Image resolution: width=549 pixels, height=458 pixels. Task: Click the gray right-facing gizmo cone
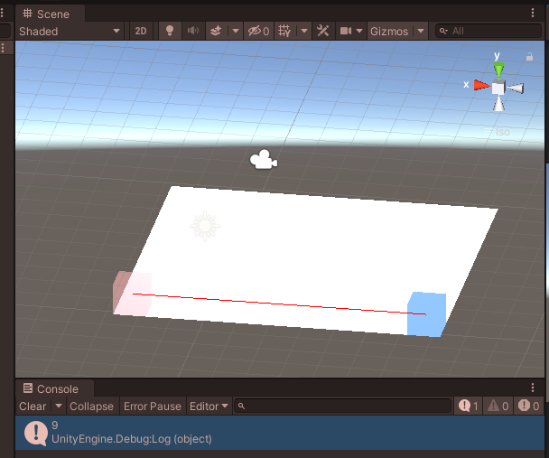pyautogui.click(x=516, y=88)
